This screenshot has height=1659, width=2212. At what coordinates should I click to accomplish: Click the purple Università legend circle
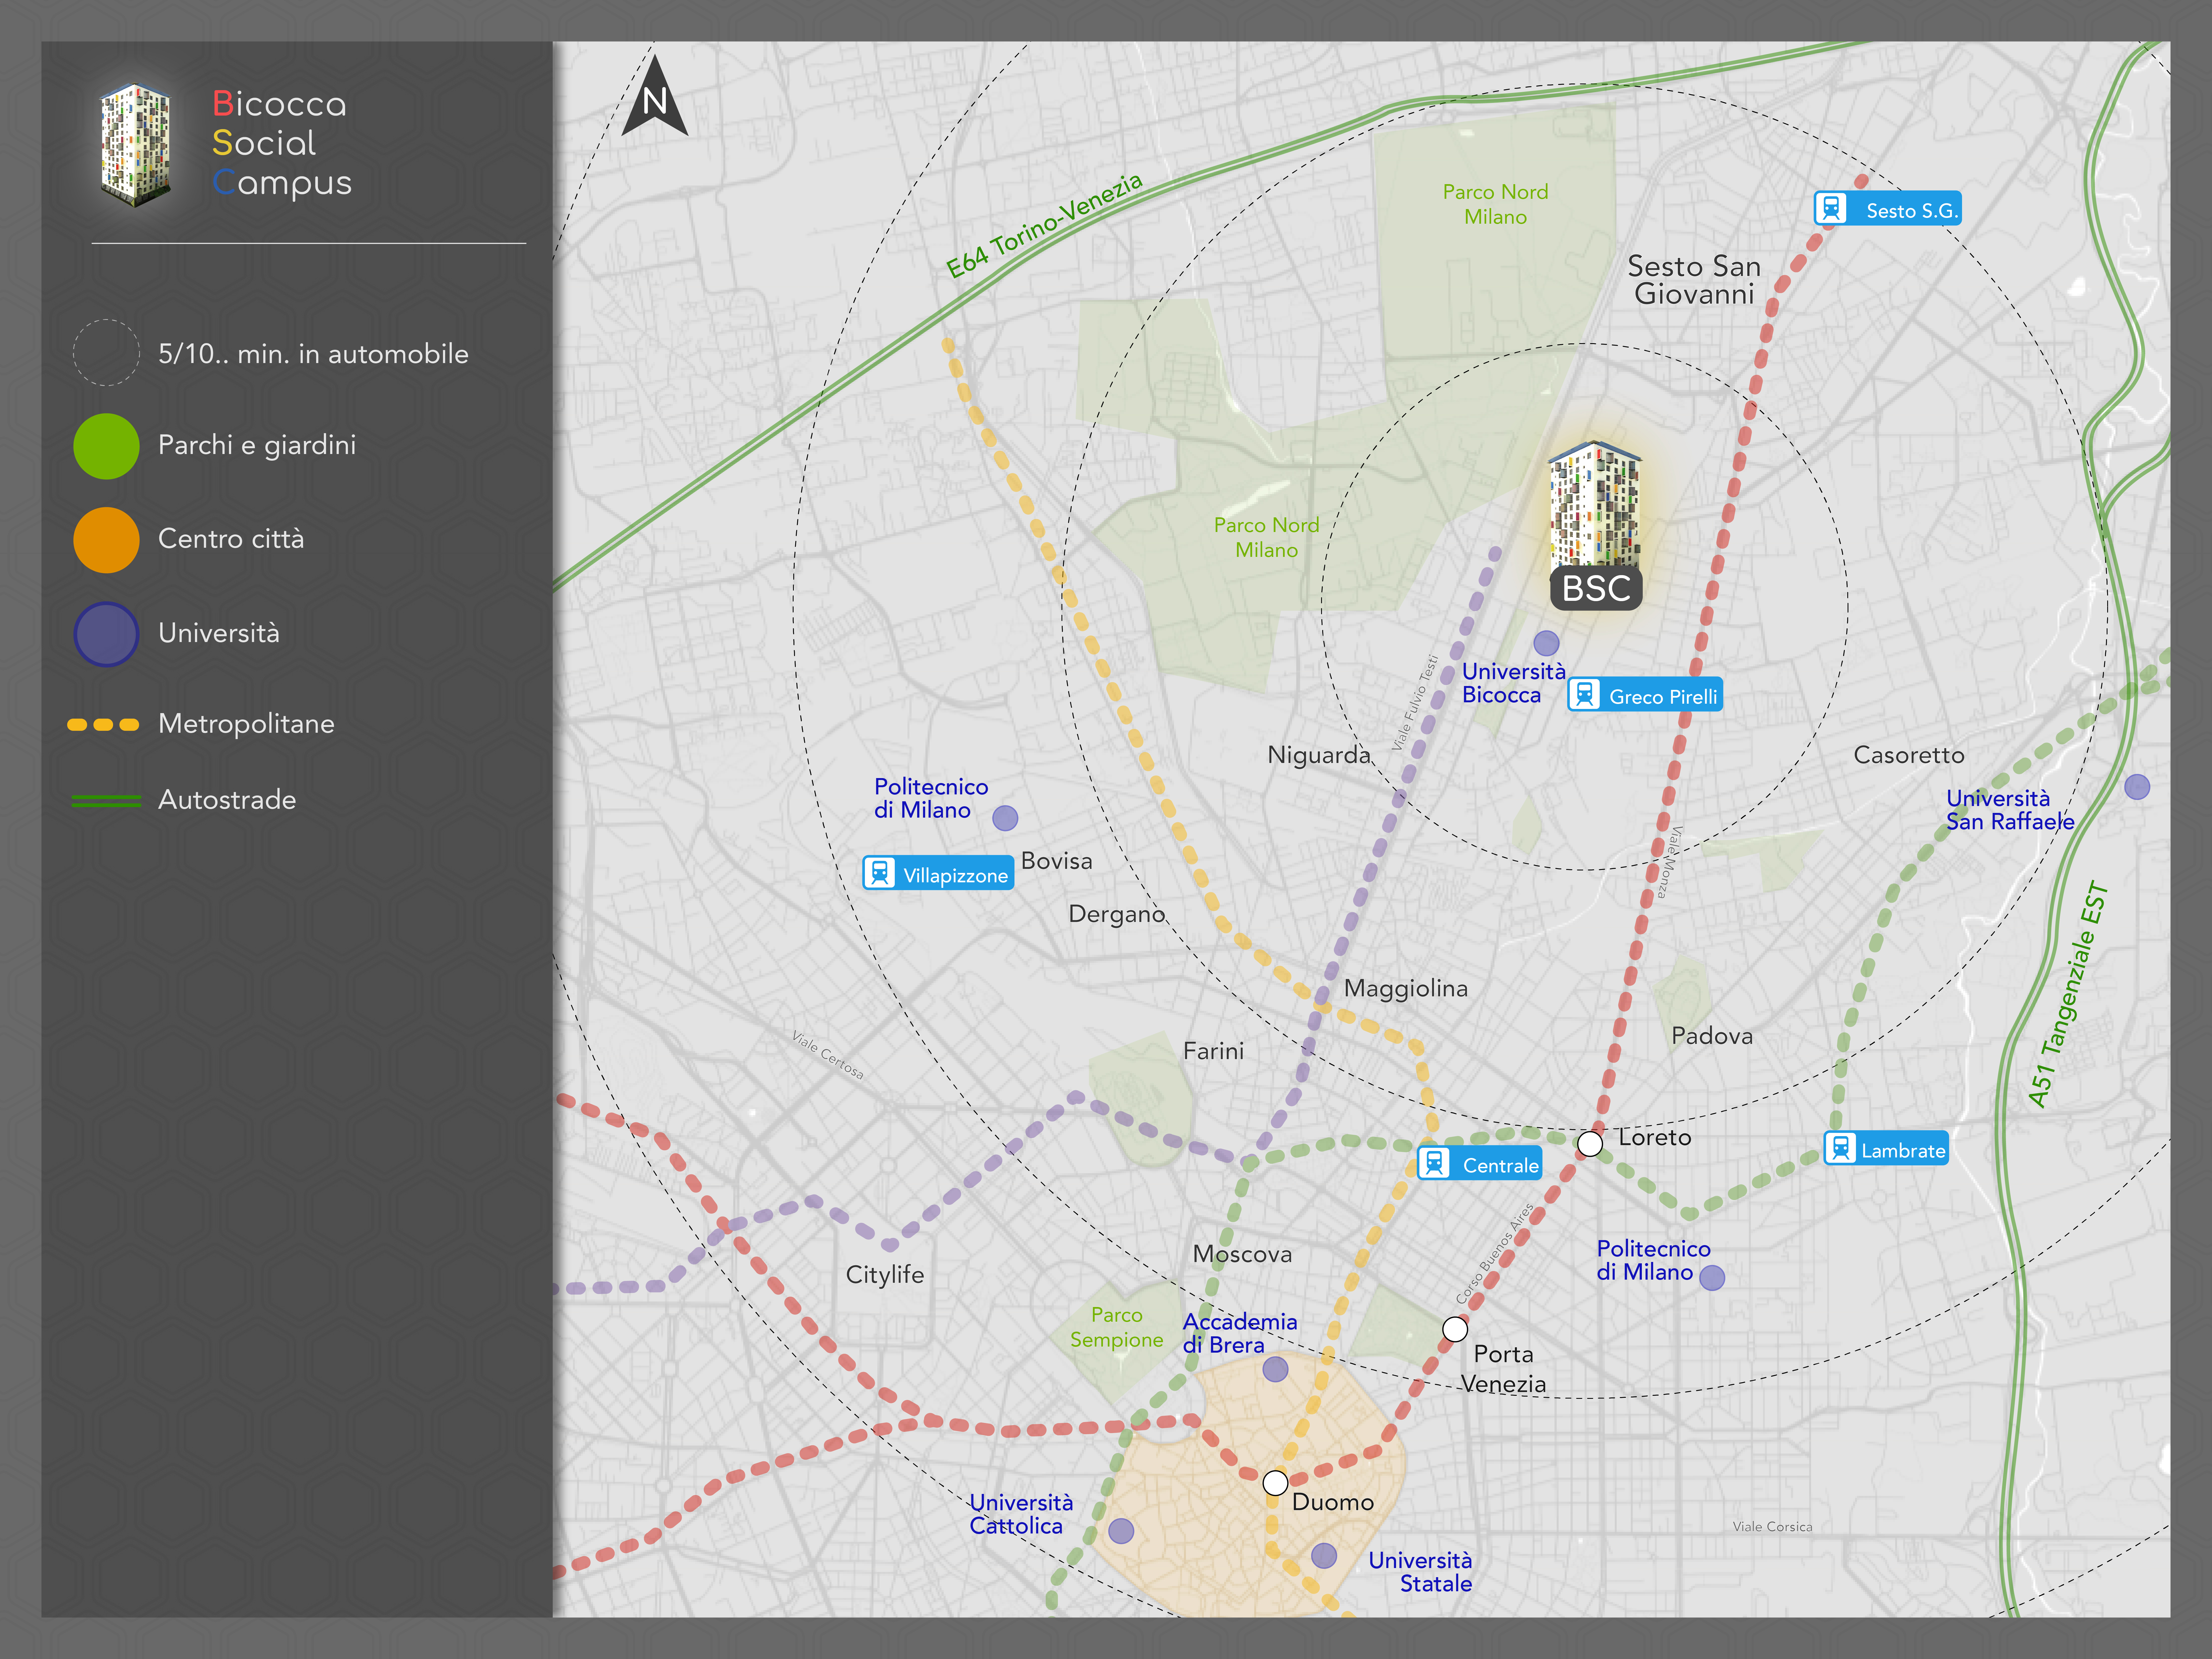106,634
